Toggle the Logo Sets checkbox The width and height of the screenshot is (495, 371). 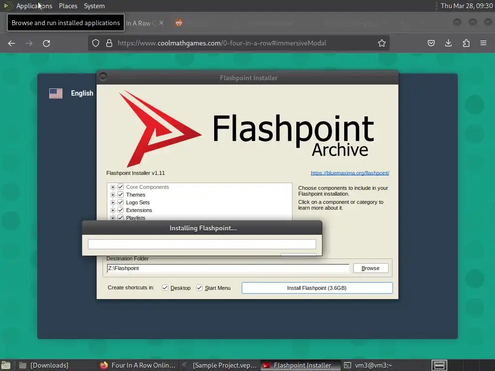tap(120, 202)
